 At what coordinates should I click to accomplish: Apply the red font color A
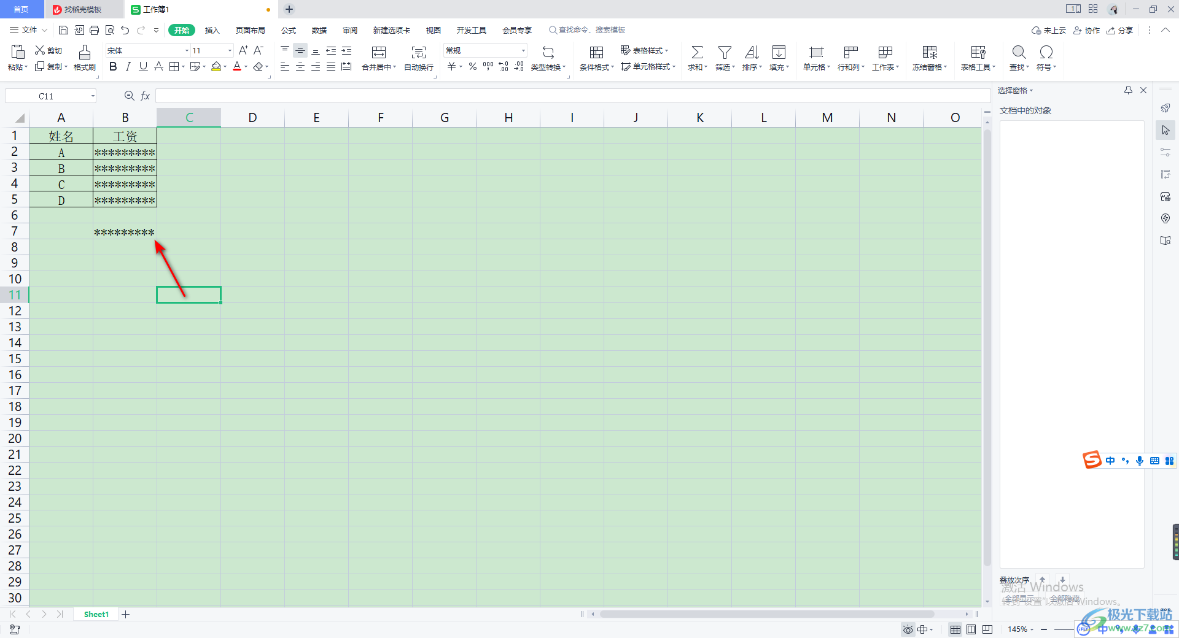(x=237, y=66)
